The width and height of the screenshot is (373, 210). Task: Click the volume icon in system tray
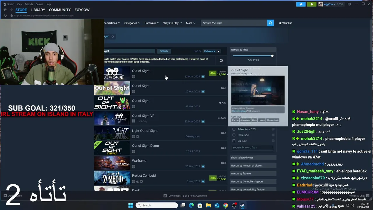353,205
